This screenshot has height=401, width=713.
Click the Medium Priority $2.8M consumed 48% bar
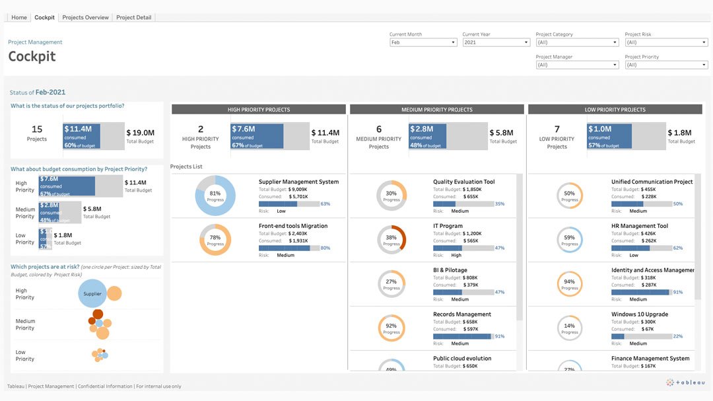tap(427, 136)
